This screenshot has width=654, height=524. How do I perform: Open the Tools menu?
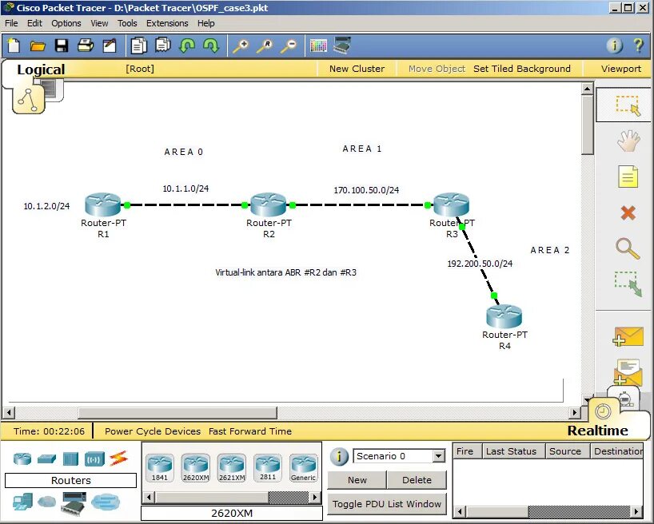127,23
